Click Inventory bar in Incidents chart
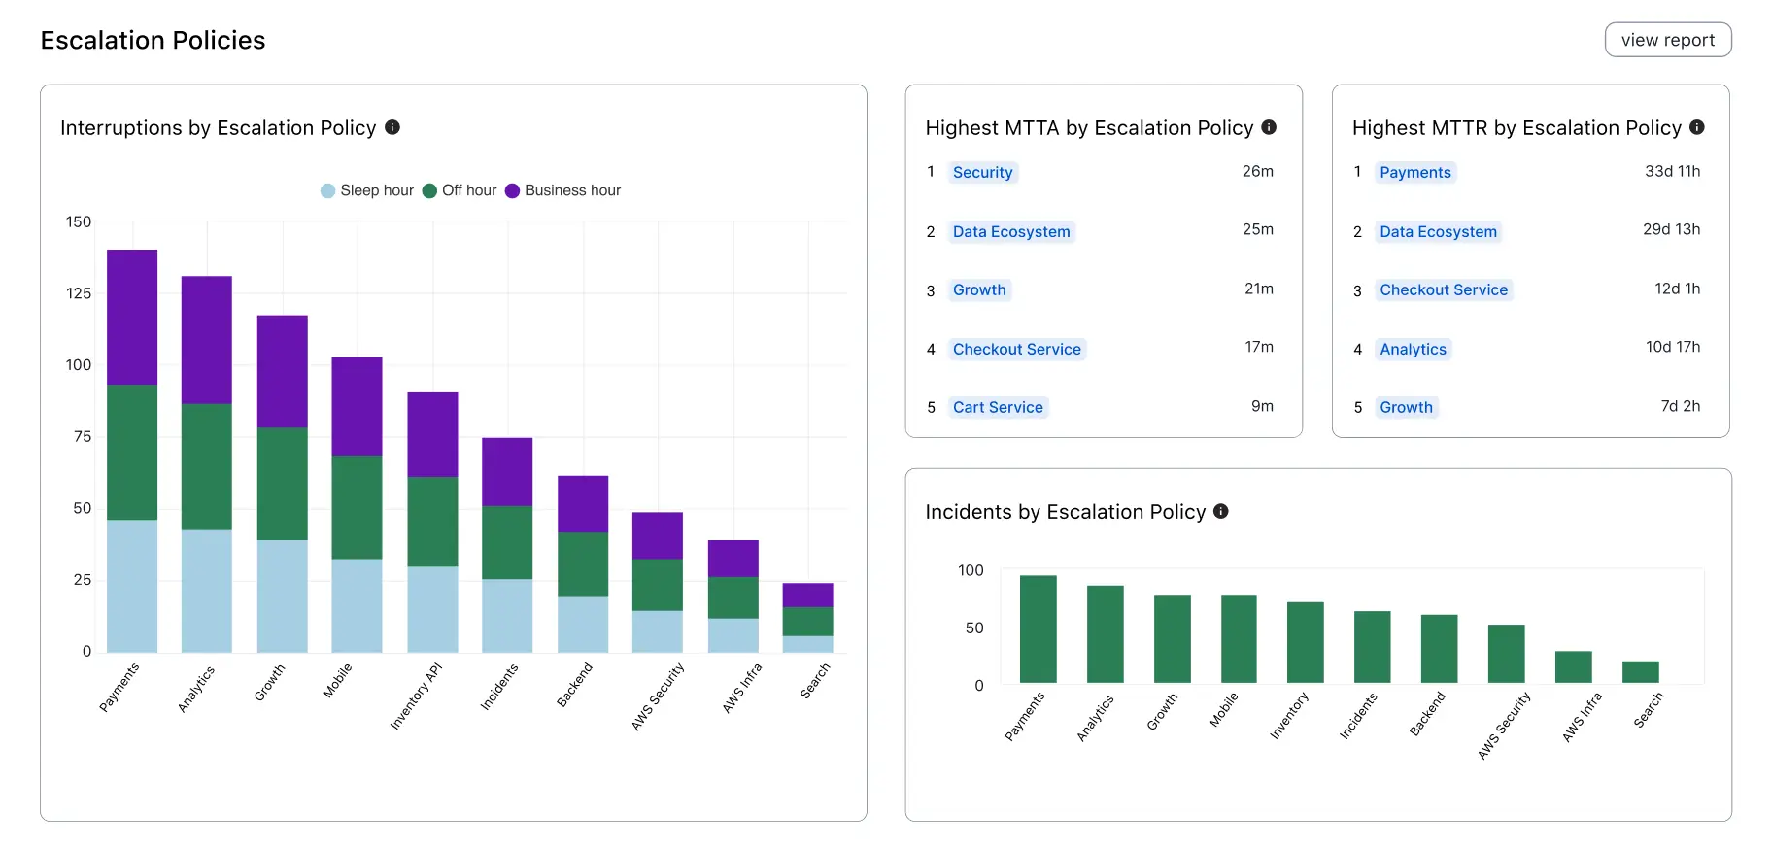Screen dimensions: 1772x849 pyautogui.click(x=1306, y=642)
